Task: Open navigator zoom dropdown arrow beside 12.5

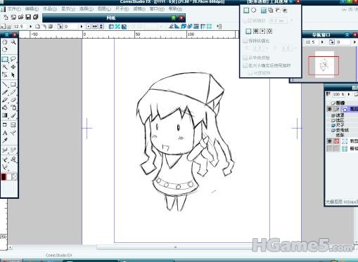Action: point(322,42)
